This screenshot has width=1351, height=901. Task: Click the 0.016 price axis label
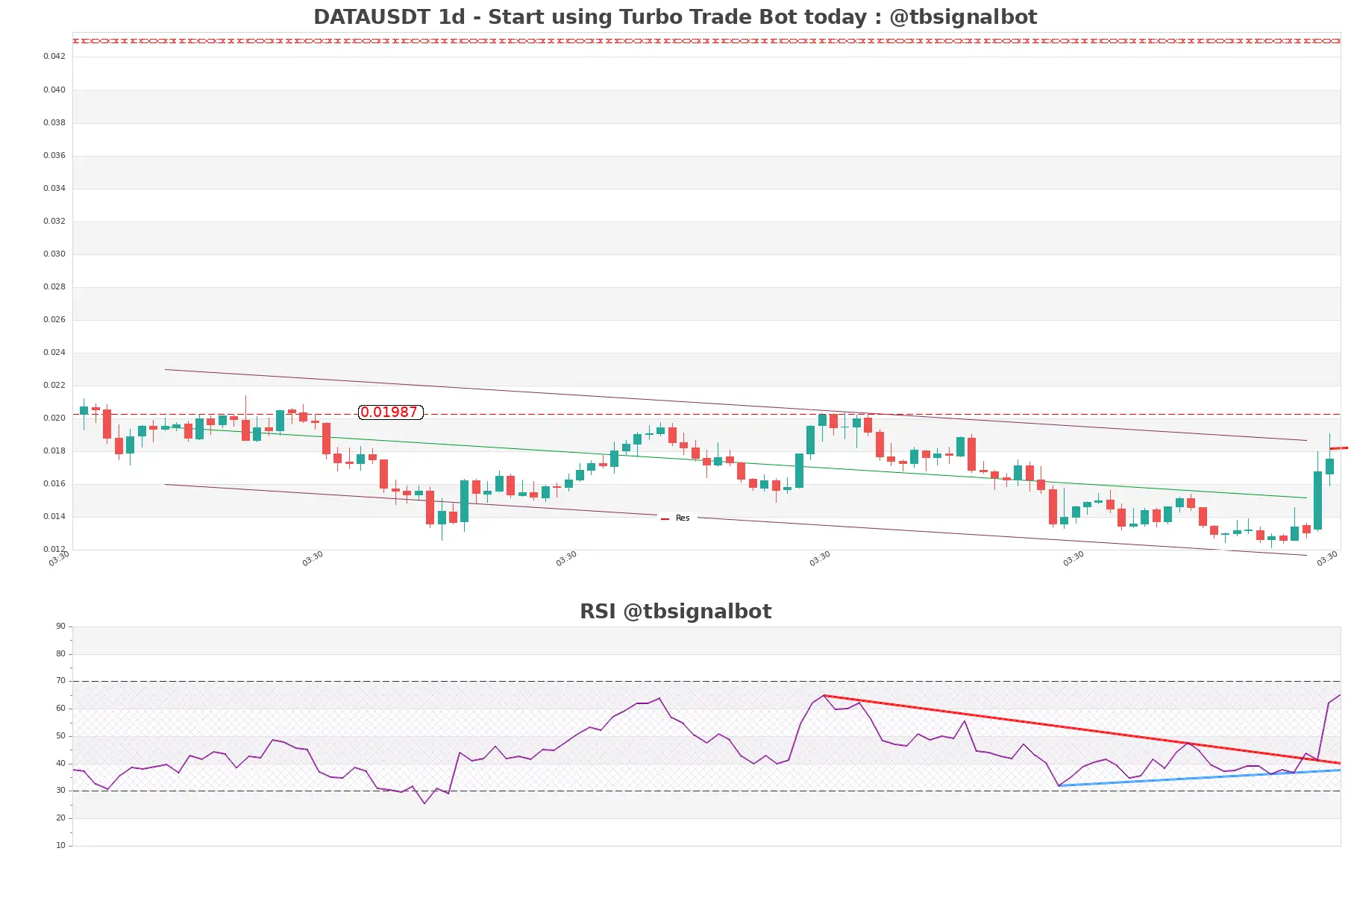click(x=54, y=484)
